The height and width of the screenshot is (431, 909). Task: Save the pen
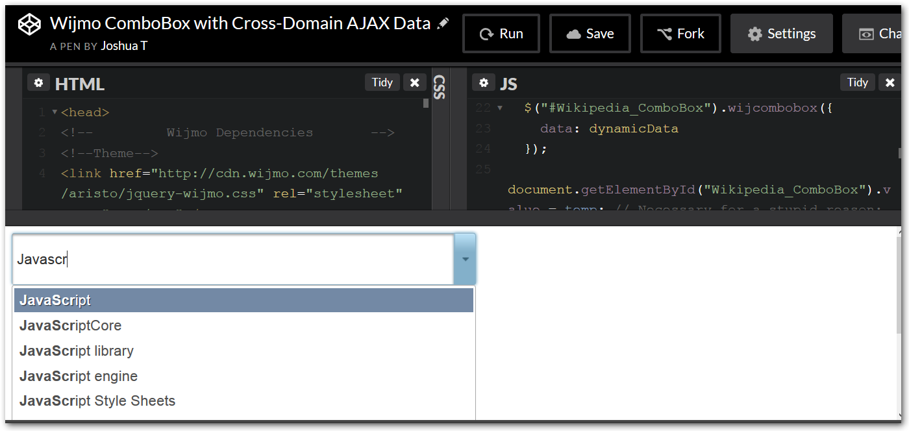click(590, 34)
